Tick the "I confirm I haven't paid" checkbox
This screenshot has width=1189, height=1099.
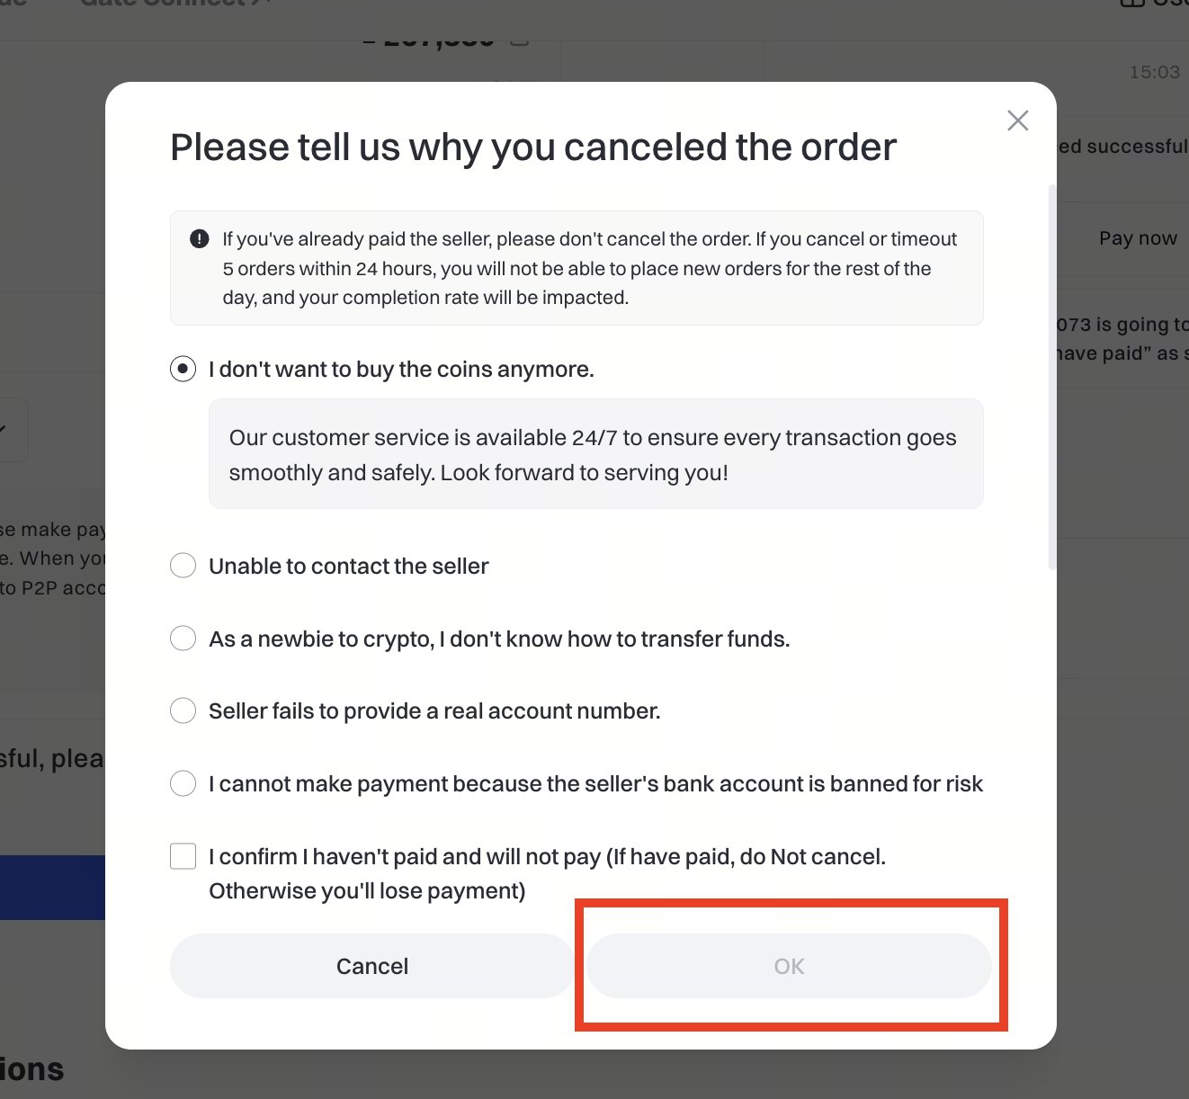pyautogui.click(x=183, y=856)
